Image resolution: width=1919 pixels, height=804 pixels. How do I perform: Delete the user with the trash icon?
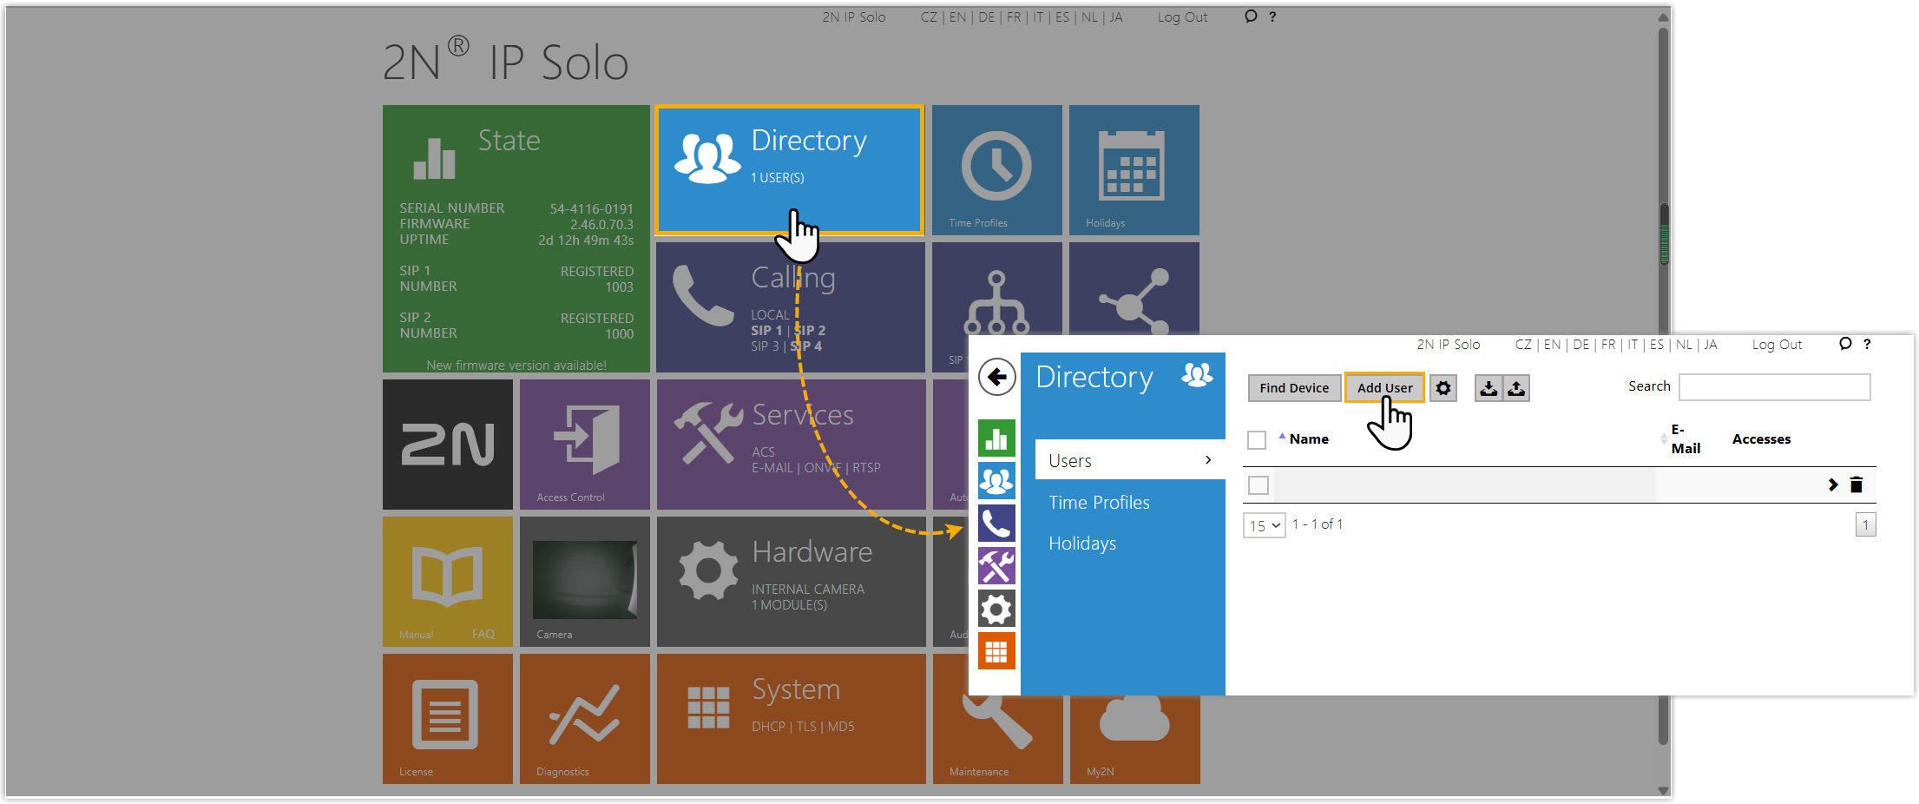pos(1856,485)
